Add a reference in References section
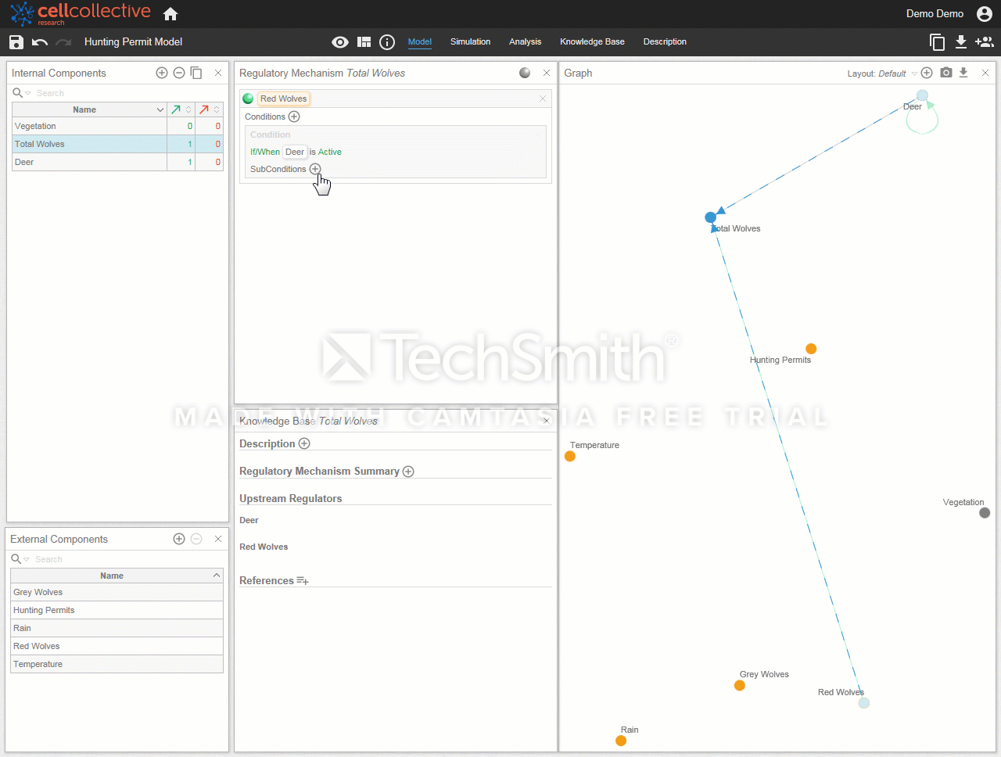1001x757 pixels. click(303, 581)
